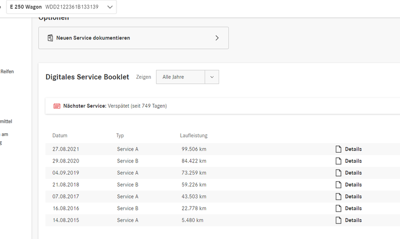Open Details for the 07.08.2017 Service A
400x239 pixels.
click(353, 197)
